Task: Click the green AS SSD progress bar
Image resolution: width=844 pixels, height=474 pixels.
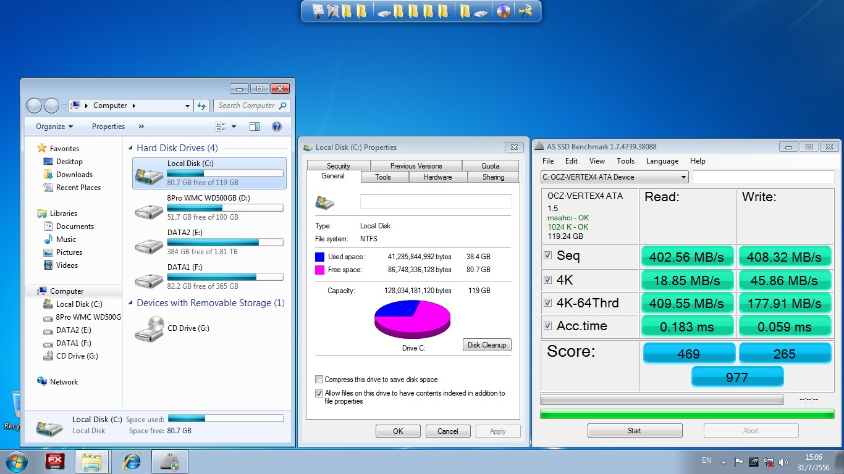Action: (687, 414)
